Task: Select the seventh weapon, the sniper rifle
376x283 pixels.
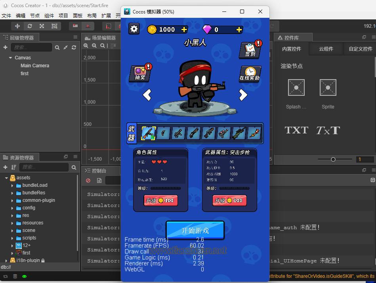Action: (239, 133)
